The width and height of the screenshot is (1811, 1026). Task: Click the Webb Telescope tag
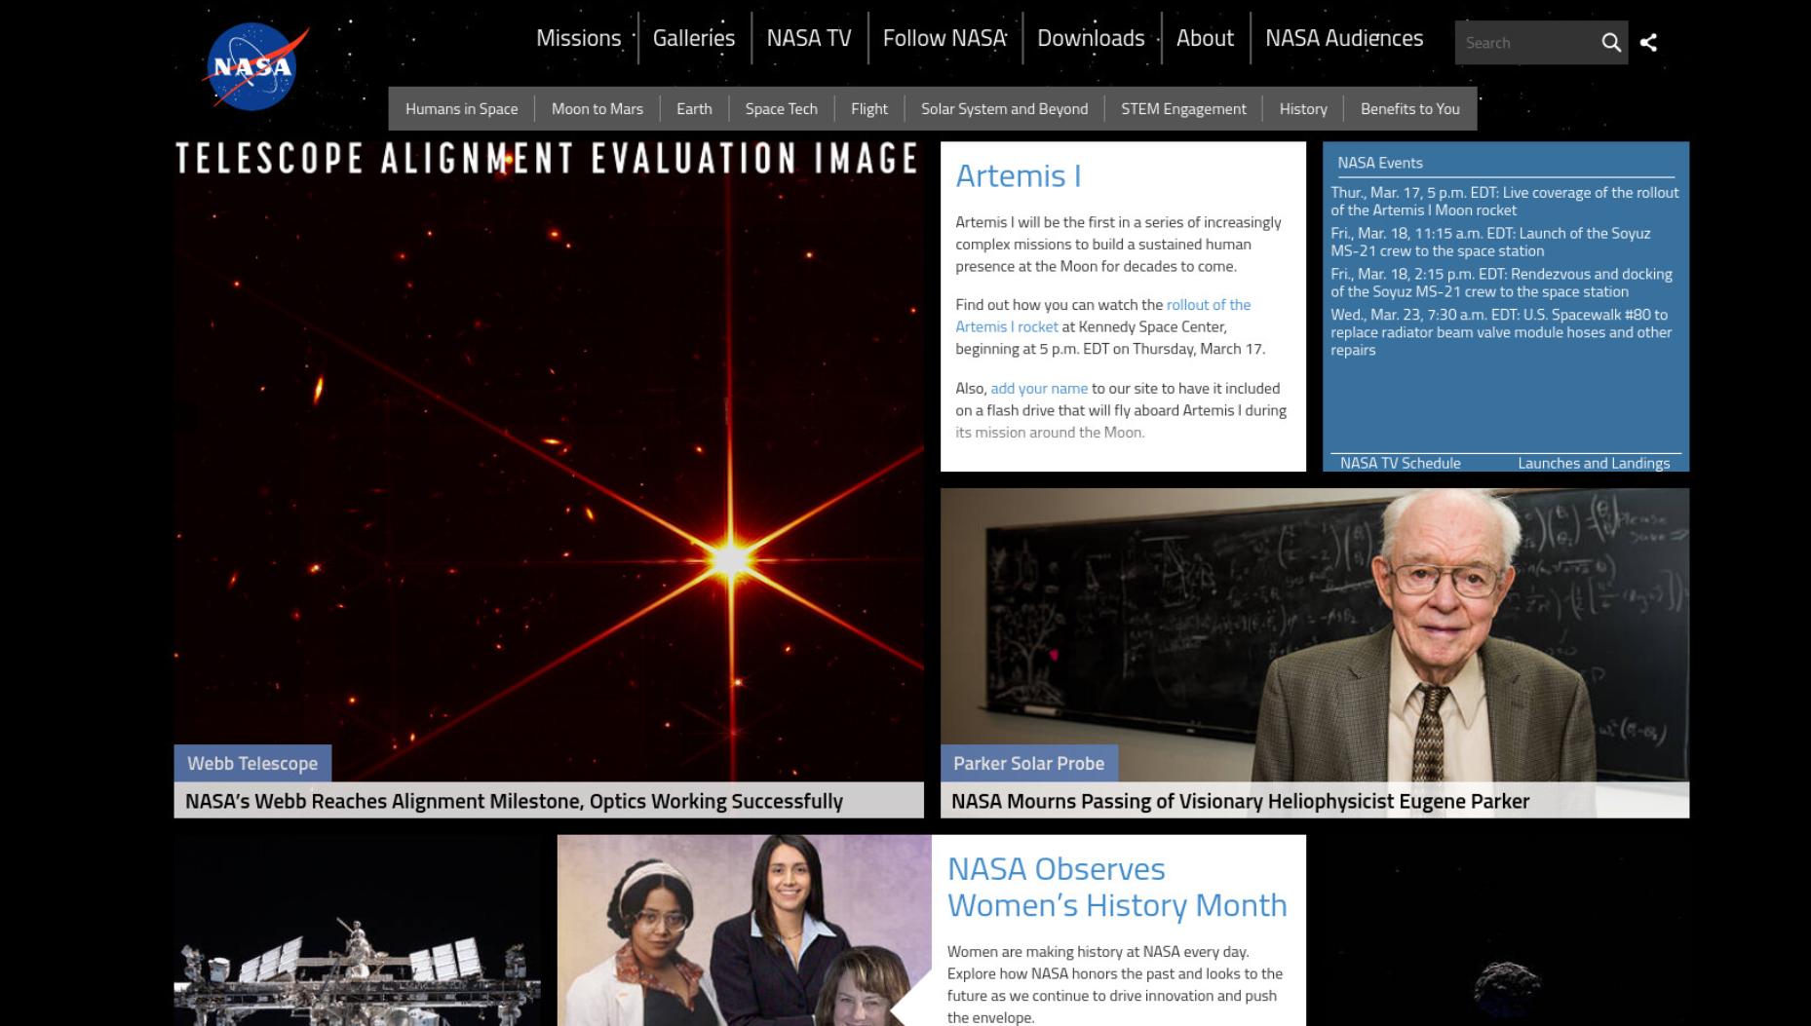pyautogui.click(x=252, y=763)
